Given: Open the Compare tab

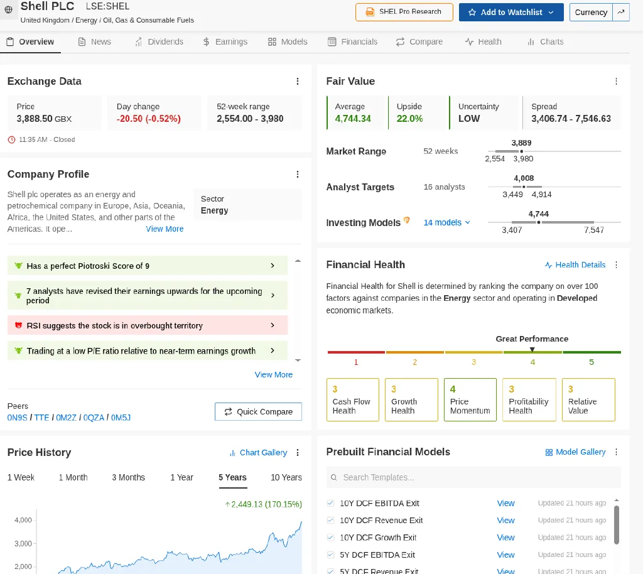Looking at the screenshot, I should click(419, 42).
